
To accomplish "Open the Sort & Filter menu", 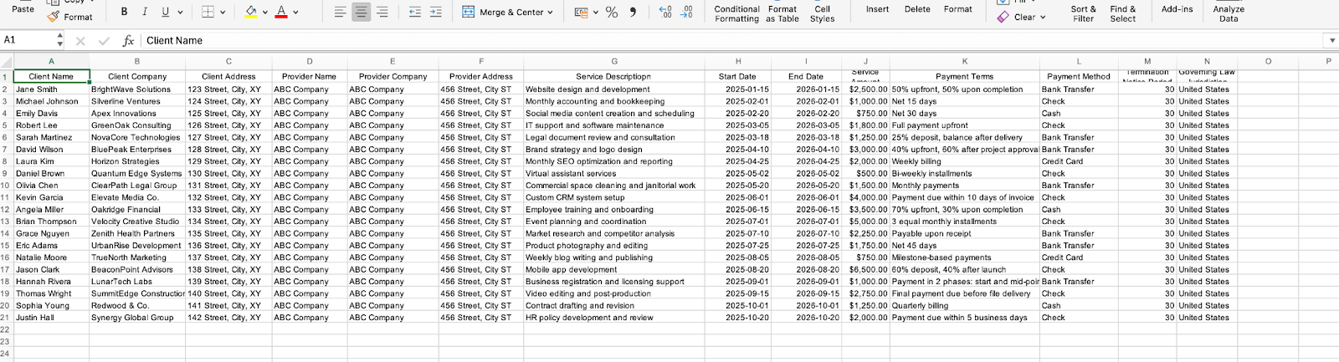I will tap(1083, 13).
